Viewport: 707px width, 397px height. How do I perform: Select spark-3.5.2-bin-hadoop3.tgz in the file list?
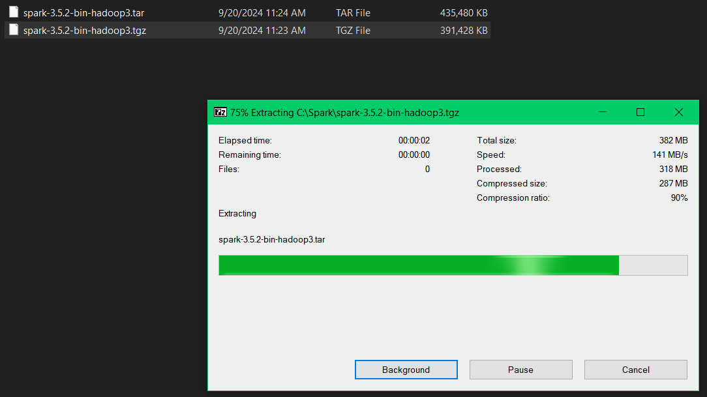click(x=84, y=31)
